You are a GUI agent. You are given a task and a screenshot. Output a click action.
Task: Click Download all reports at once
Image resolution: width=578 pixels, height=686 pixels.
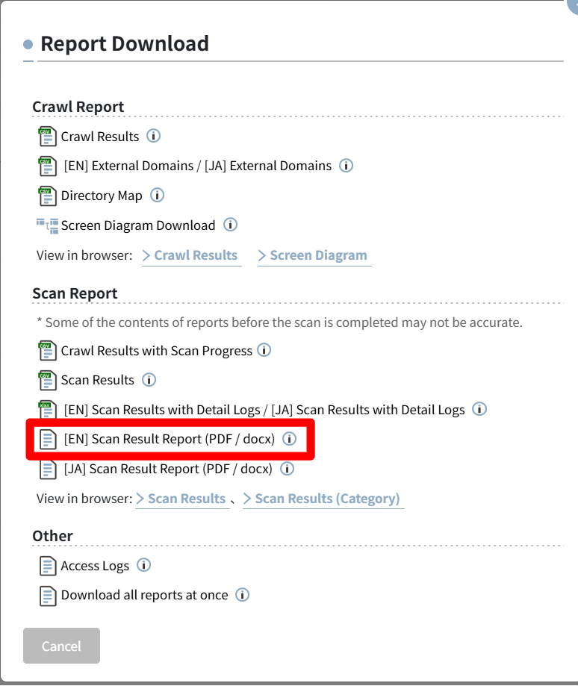[144, 595]
